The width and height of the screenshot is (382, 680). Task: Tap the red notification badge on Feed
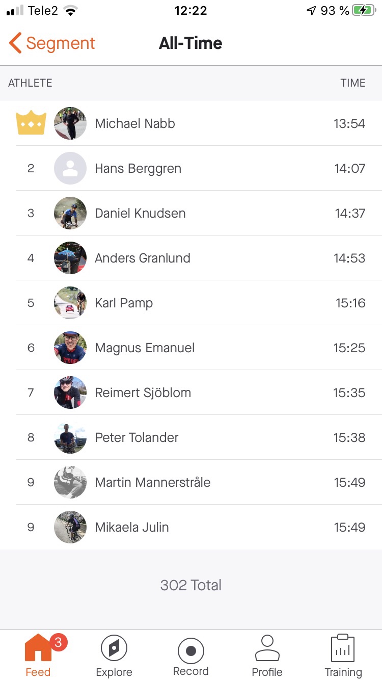coord(58,643)
